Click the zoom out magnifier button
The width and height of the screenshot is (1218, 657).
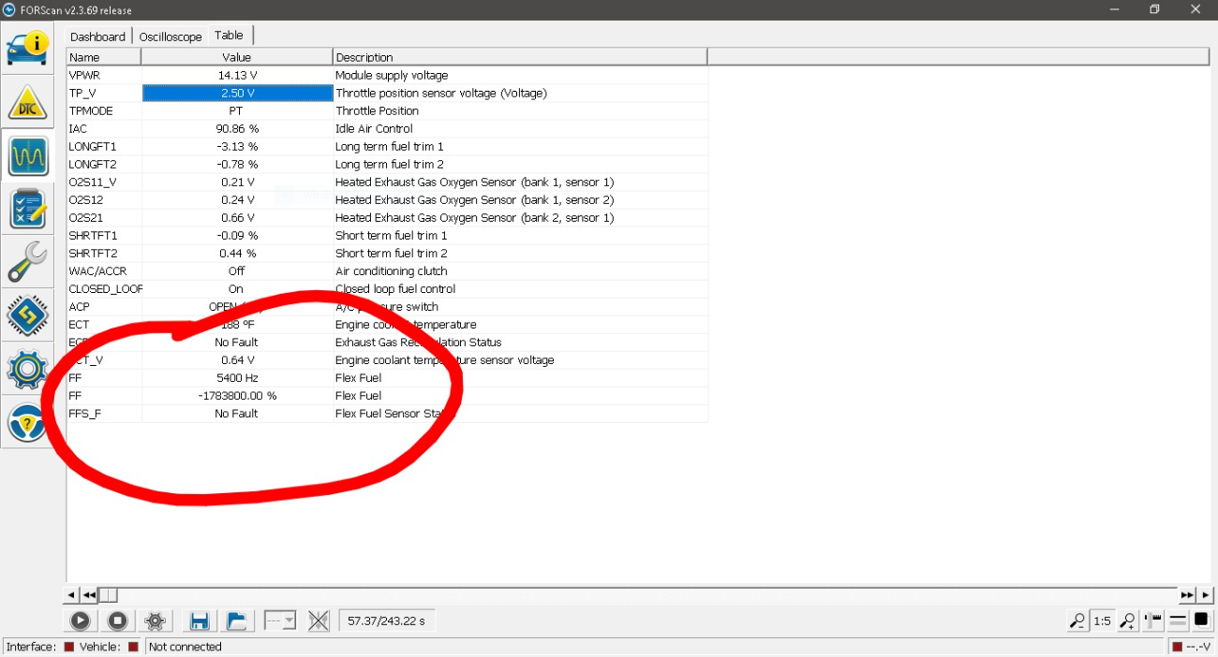click(1077, 620)
